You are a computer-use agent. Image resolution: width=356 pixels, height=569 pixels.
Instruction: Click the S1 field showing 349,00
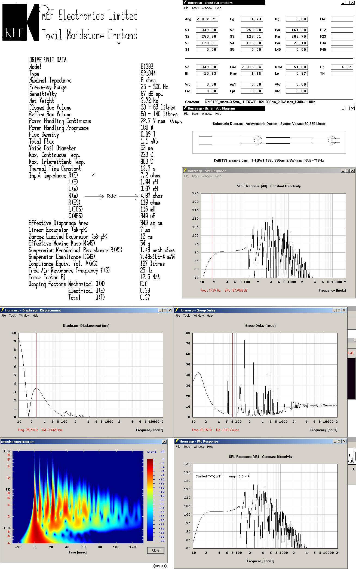coord(207,30)
